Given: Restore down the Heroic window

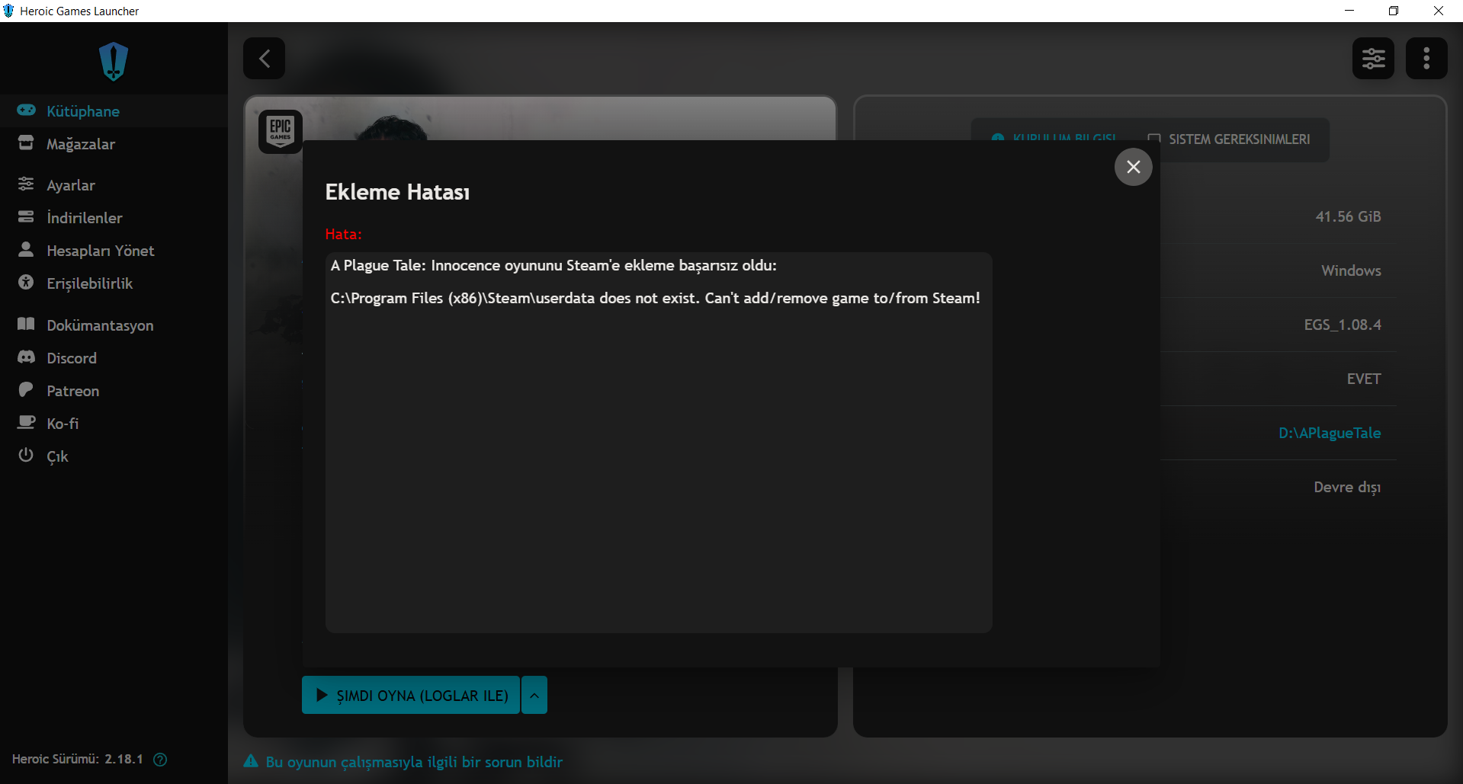Looking at the screenshot, I should pos(1394,11).
